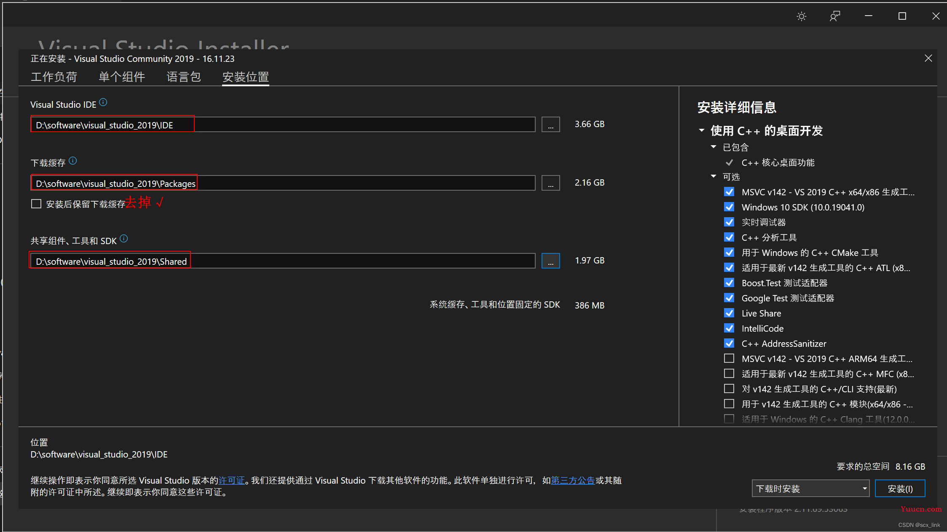Click the sun/brightness icon in title bar
Screen dimensions: 947x532
point(801,16)
